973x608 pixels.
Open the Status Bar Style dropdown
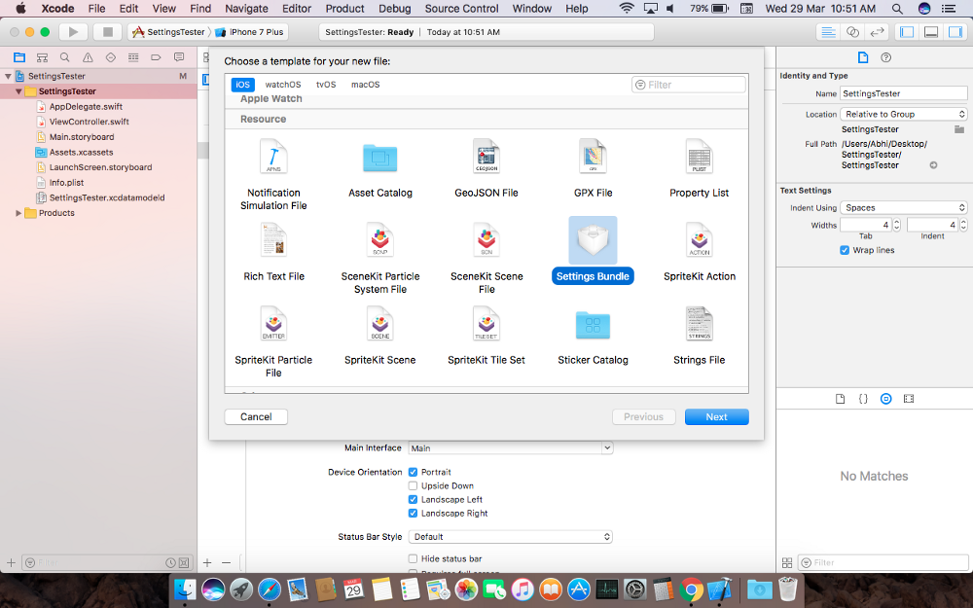[510, 537]
